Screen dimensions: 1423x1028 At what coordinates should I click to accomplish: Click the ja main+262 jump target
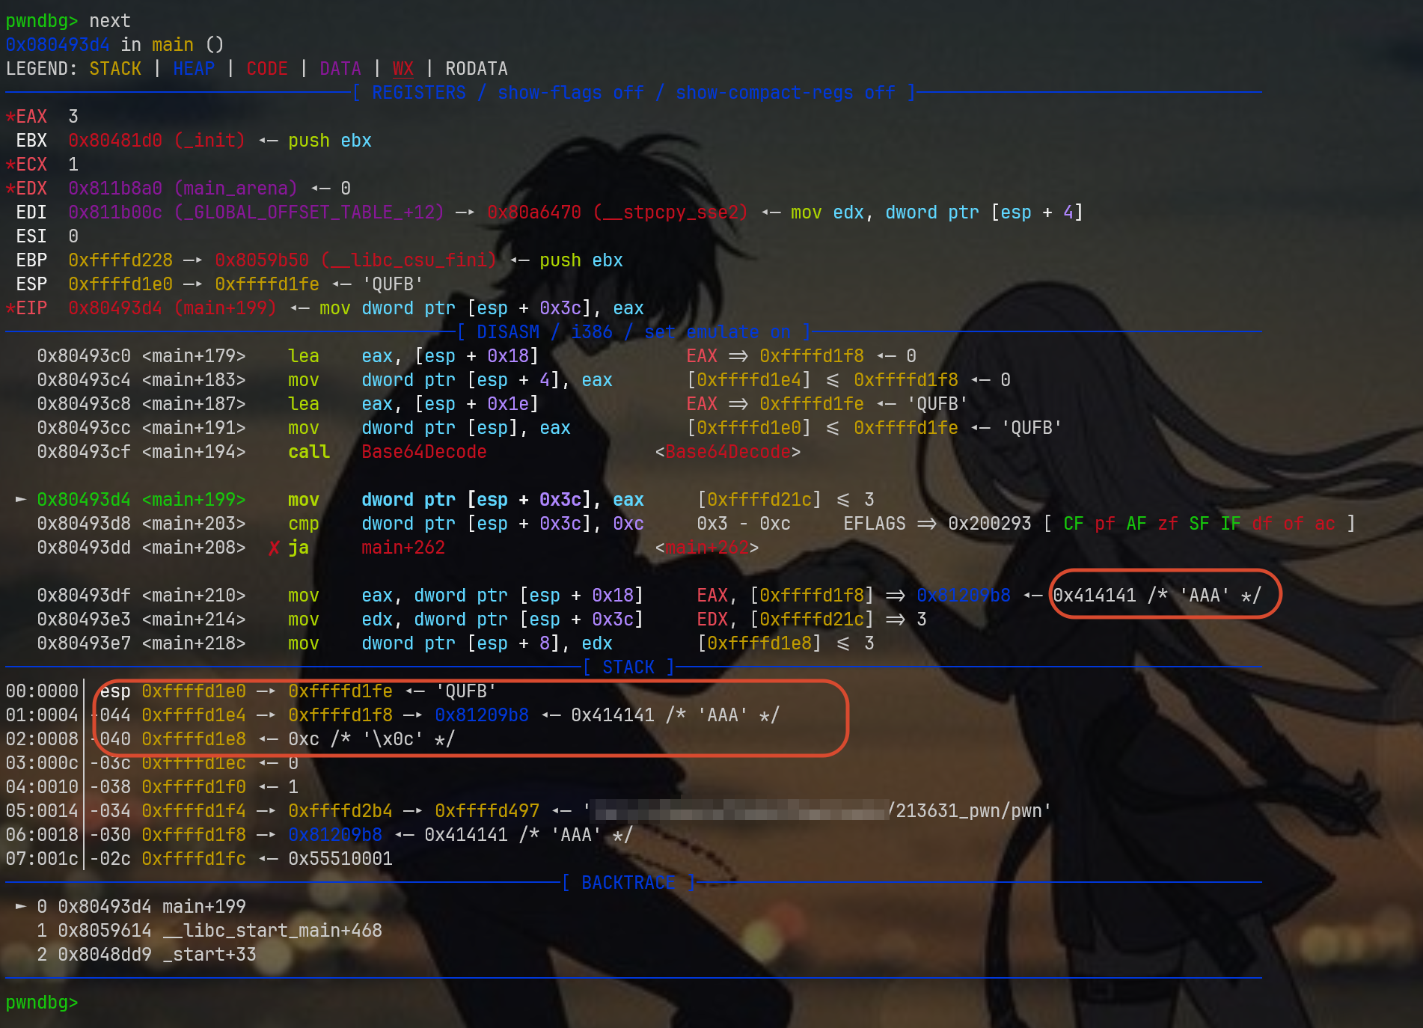[403, 548]
